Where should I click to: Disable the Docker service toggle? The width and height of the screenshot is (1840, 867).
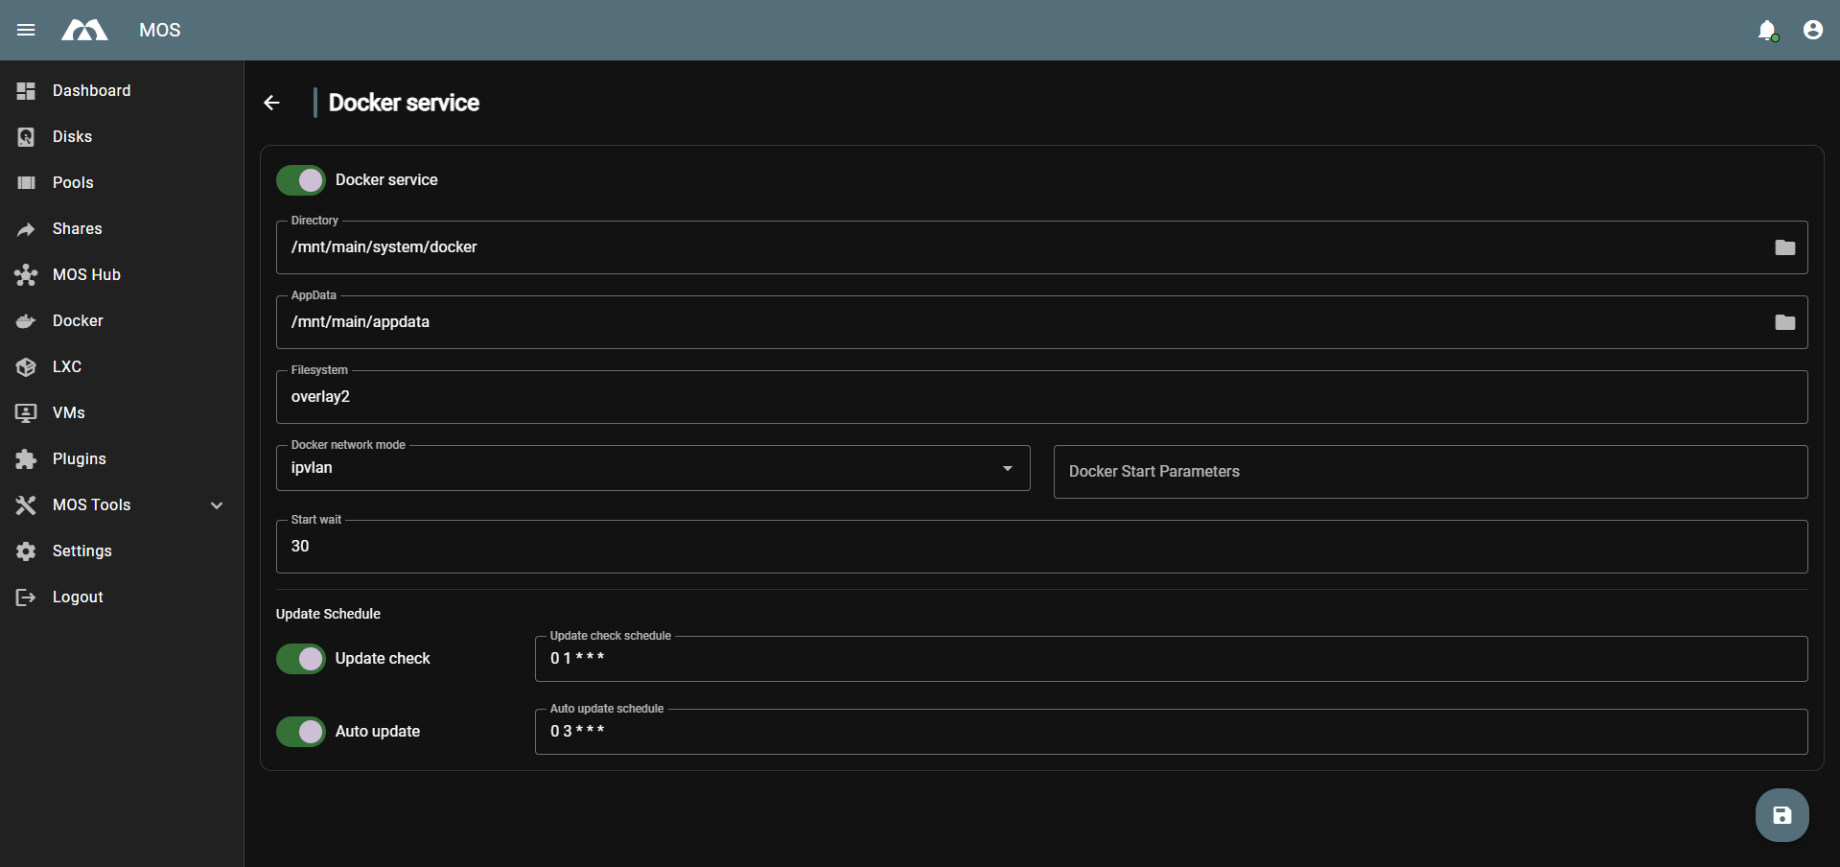(x=300, y=179)
